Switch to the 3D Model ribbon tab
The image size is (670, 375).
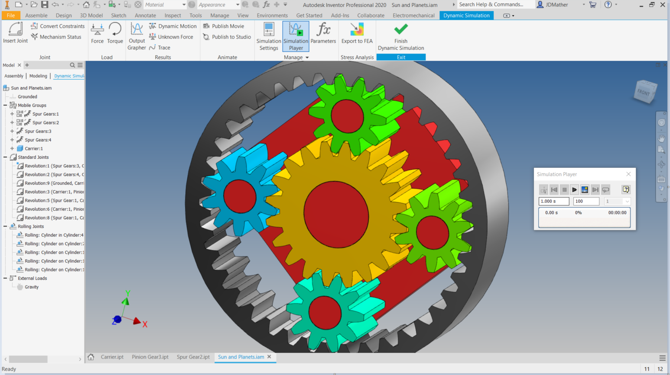coord(91,16)
